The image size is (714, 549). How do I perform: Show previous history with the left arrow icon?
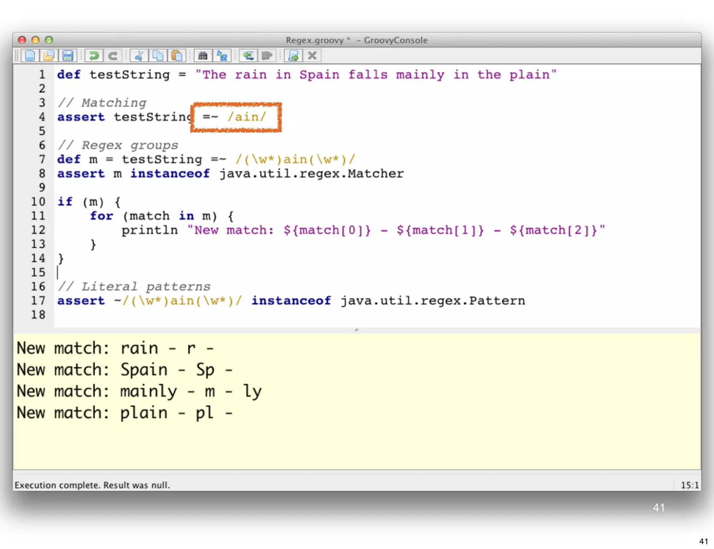click(248, 56)
